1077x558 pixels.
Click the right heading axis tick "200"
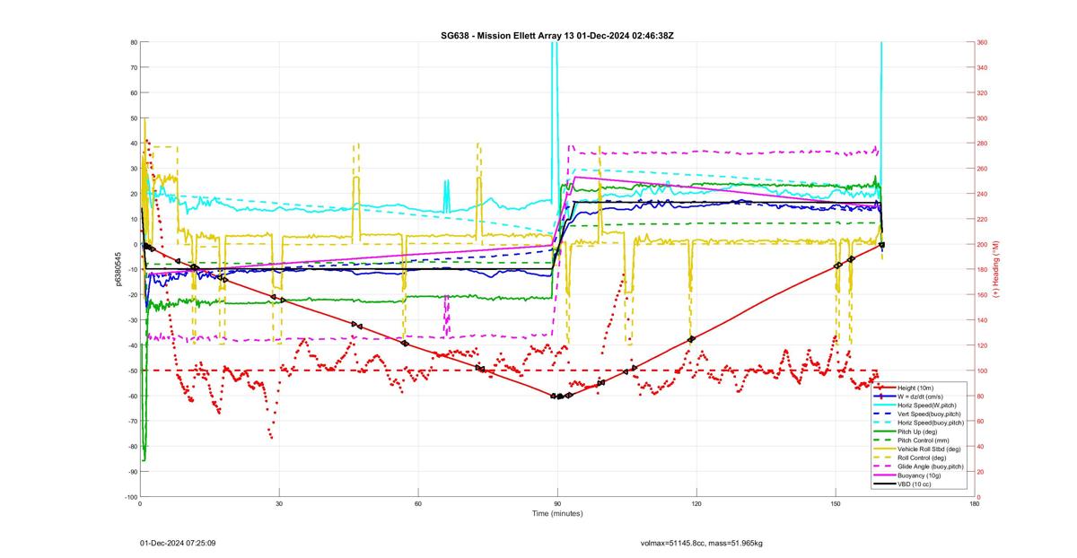984,244
